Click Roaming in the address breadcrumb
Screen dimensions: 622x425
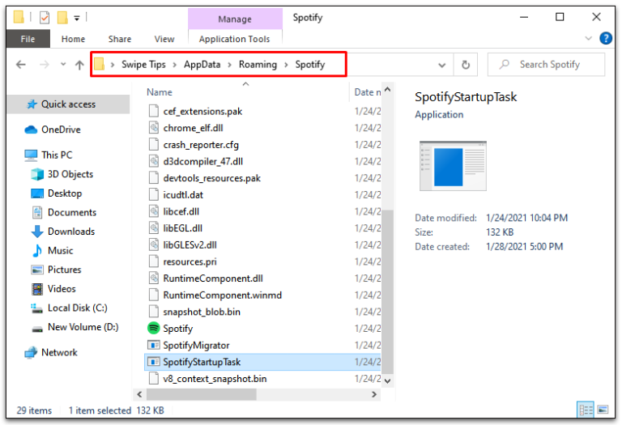click(x=258, y=65)
